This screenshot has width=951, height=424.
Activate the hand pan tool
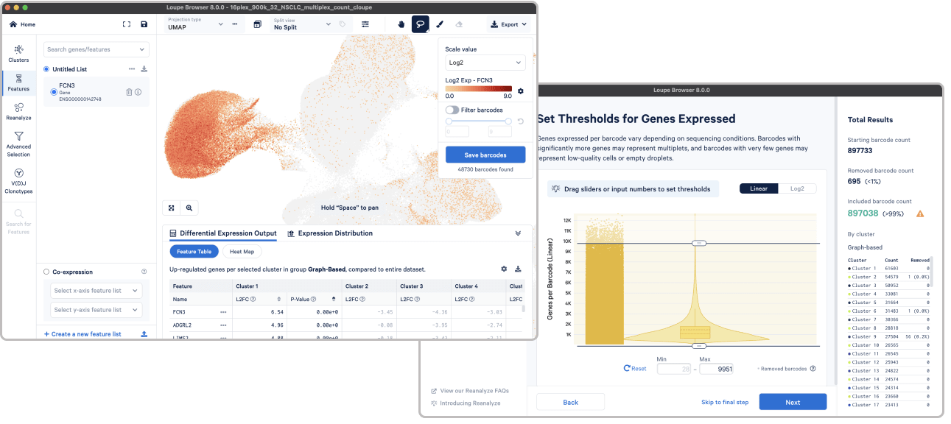click(401, 24)
